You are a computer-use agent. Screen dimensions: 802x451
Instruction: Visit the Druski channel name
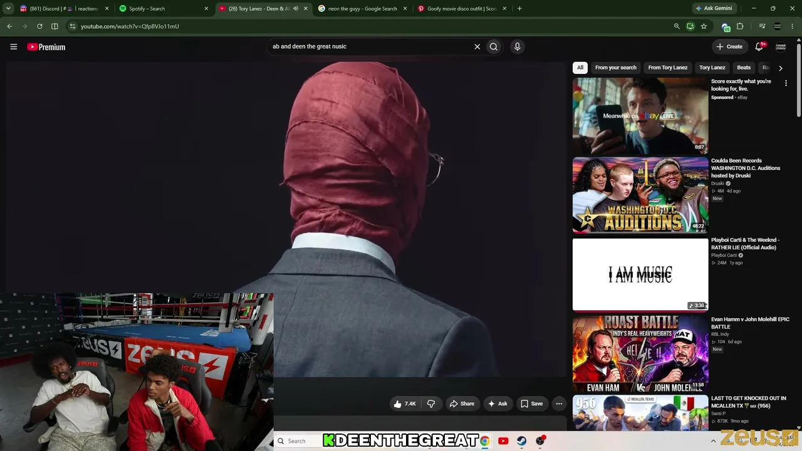[x=717, y=184]
